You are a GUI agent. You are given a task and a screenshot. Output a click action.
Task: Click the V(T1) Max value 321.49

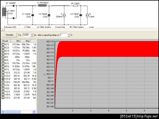click(26, 98)
